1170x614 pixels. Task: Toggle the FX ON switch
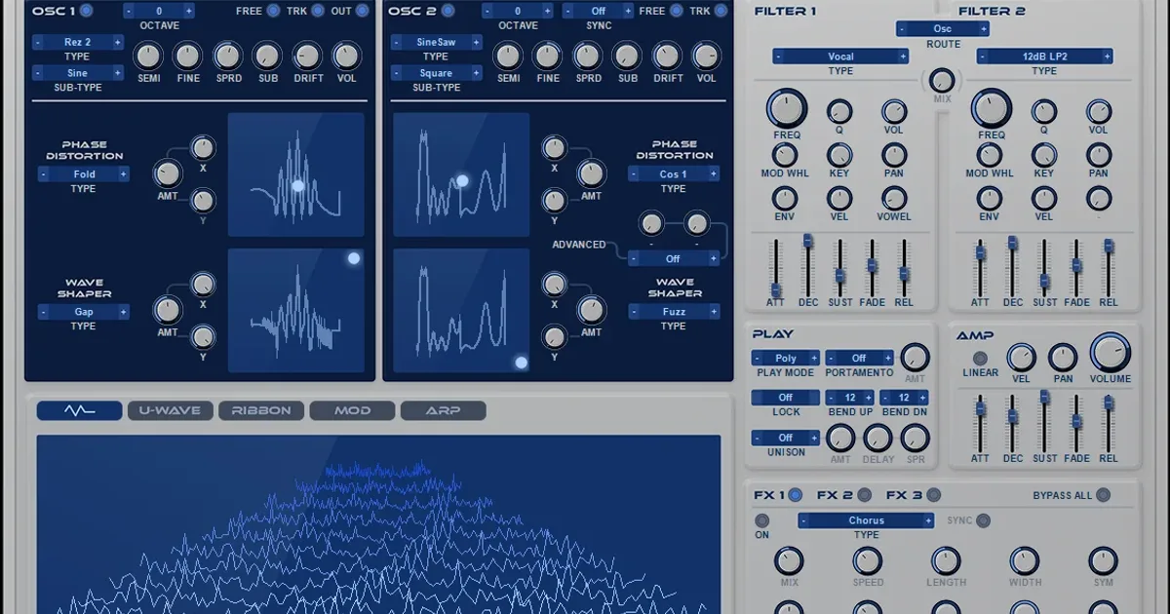click(761, 520)
